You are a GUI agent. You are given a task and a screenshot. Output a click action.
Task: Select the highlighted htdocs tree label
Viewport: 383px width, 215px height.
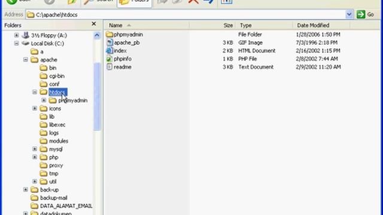click(x=58, y=92)
